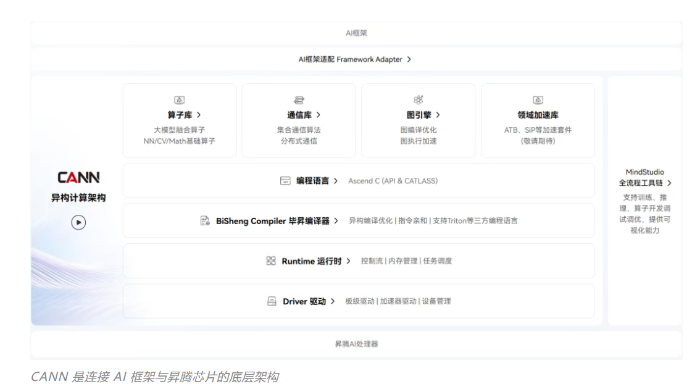Expand the Driver 驱动 chevron
Image resolution: width=700 pixels, height=384 pixels.
(x=333, y=301)
